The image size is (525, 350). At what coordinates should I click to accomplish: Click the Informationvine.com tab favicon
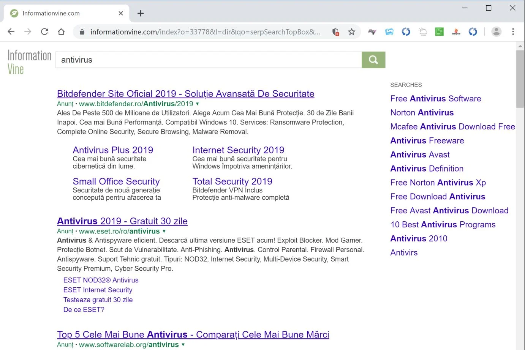14,13
